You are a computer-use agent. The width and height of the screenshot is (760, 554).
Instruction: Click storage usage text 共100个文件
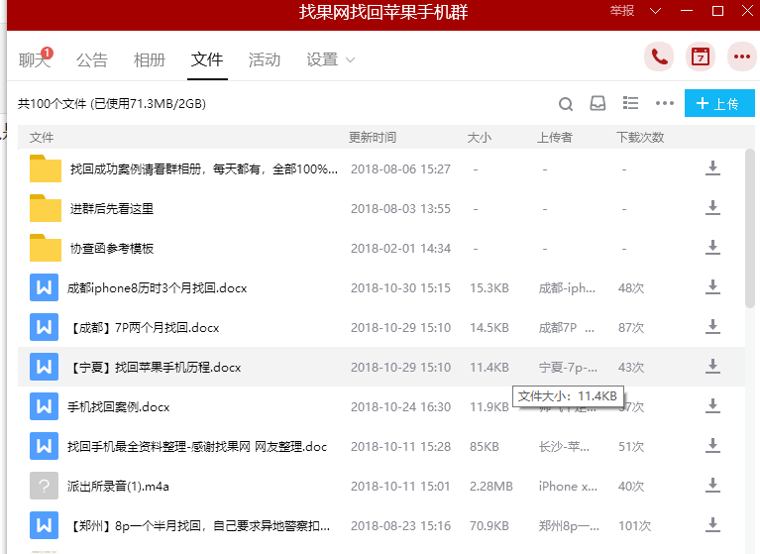(112, 104)
